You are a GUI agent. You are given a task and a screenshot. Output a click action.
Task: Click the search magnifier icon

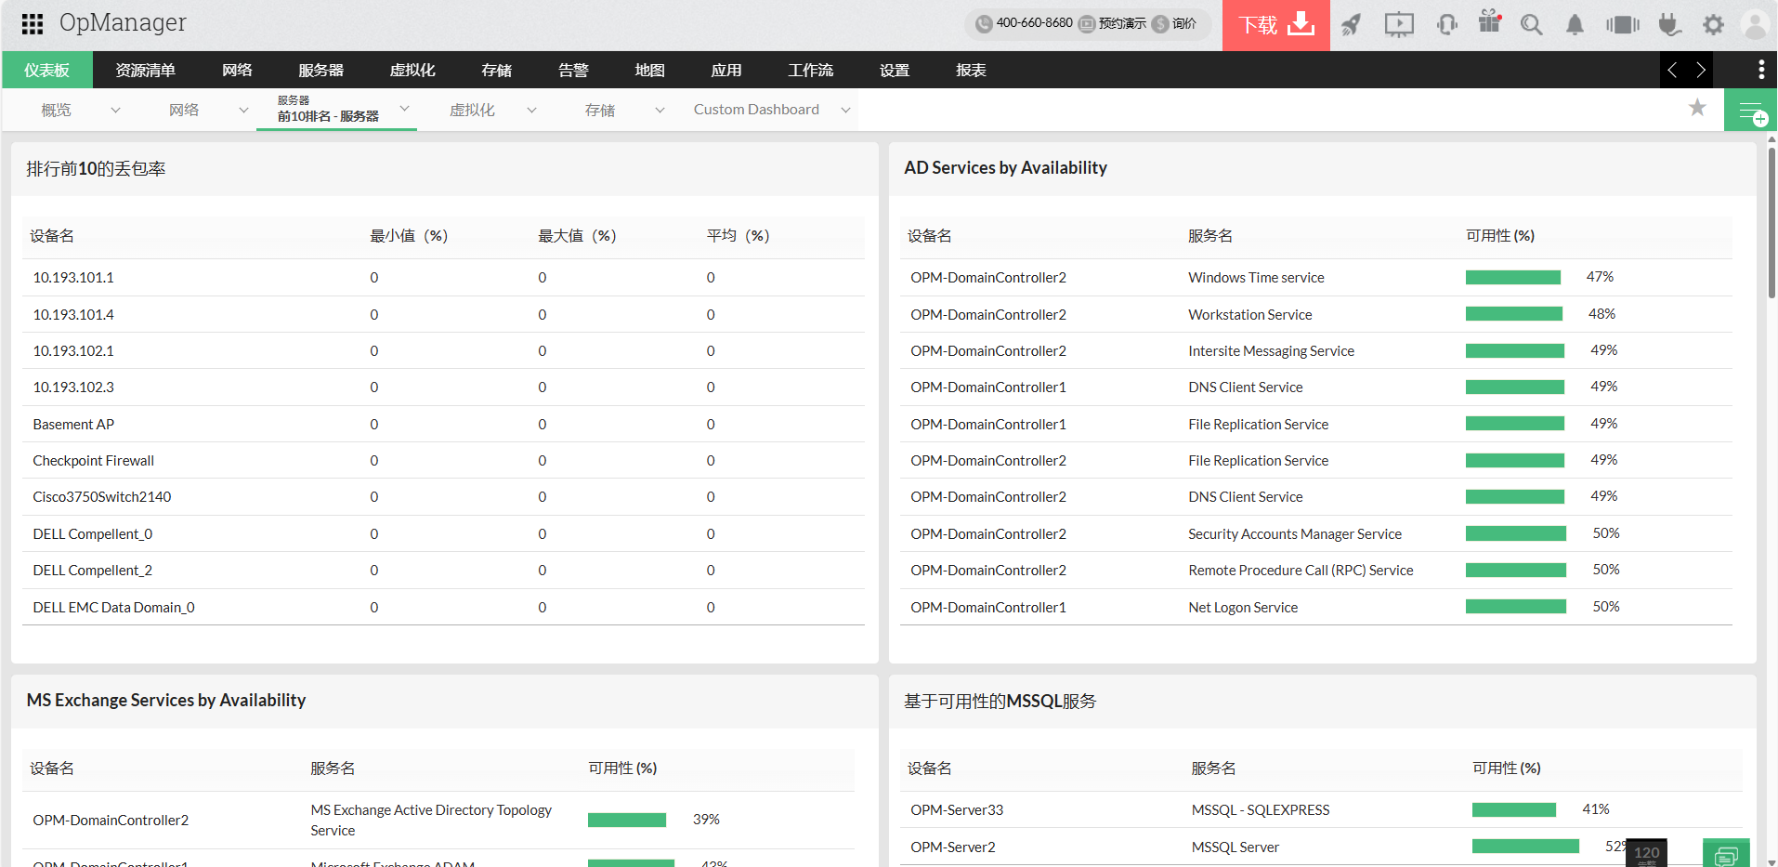tap(1532, 24)
